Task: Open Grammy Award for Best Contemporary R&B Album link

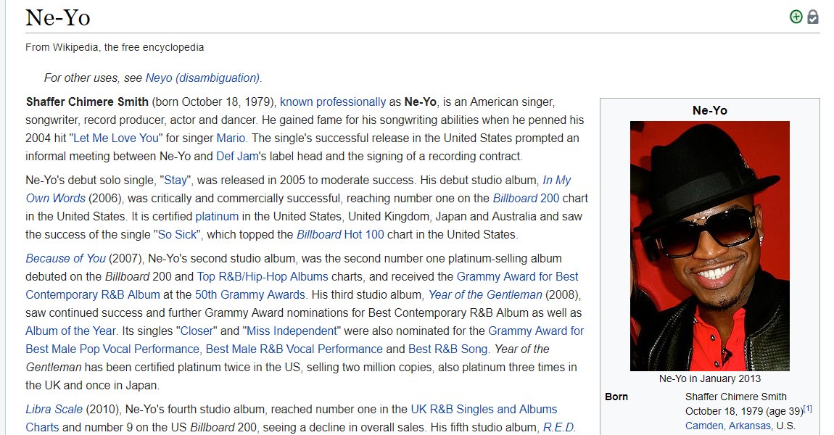Action: point(518,276)
